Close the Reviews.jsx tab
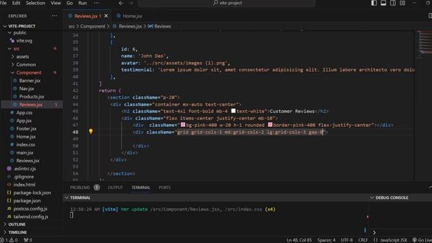The image size is (432, 243). pyautogui.click(x=106, y=16)
